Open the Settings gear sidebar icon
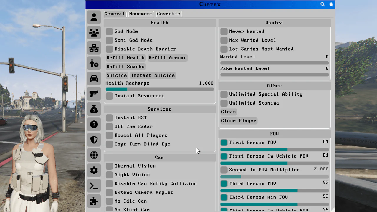The image size is (377, 212). (x=94, y=170)
